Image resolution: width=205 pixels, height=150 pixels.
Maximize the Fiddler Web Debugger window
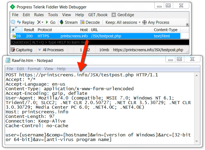[169, 6]
